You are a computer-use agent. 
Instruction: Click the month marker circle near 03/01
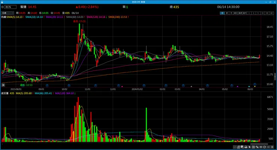(x=183, y=85)
